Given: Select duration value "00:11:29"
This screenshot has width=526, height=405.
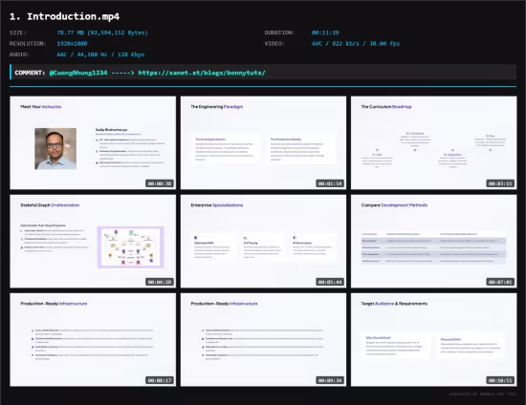Looking at the screenshot, I should pyautogui.click(x=325, y=32).
